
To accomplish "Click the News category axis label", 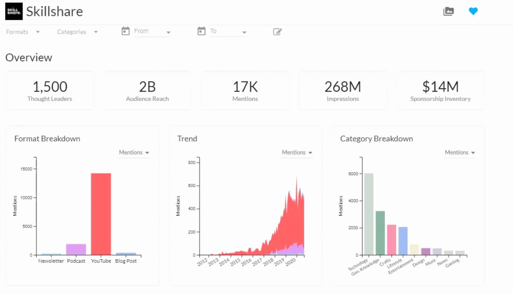I will 442,262.
